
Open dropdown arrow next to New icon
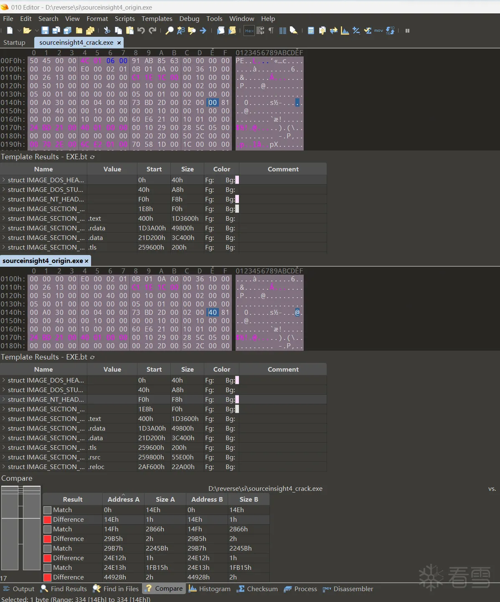pos(19,31)
